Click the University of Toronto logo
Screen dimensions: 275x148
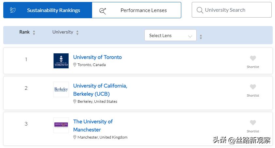pyautogui.click(x=61, y=61)
